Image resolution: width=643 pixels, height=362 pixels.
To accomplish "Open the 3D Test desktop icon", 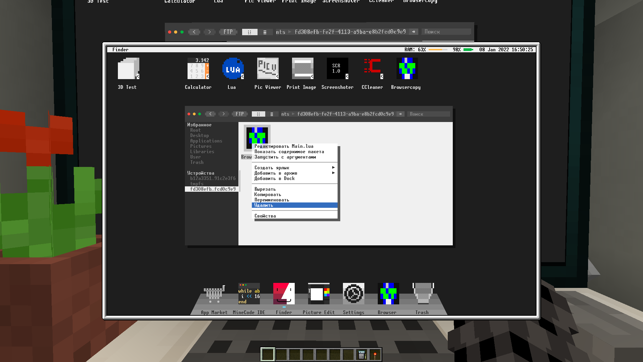I will coord(128,69).
